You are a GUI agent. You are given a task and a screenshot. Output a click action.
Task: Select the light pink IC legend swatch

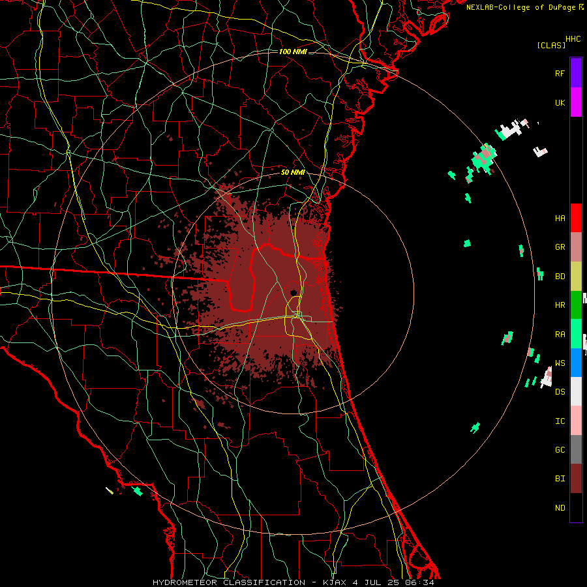tap(576, 421)
